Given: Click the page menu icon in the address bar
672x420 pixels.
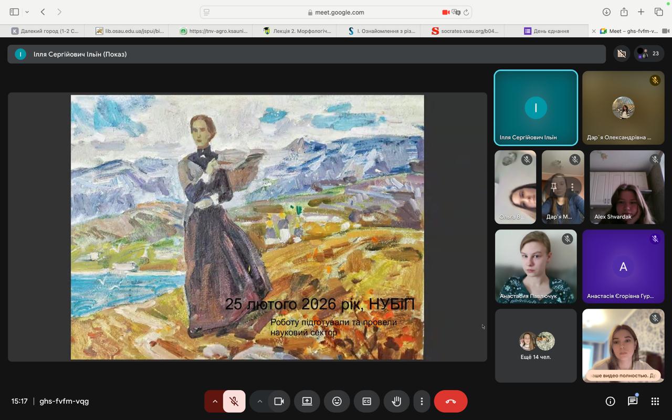Looking at the screenshot, I should point(207,12).
